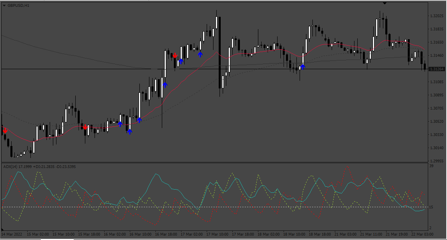
Task: Click the 1.30330 price axis label
Action: (437, 135)
